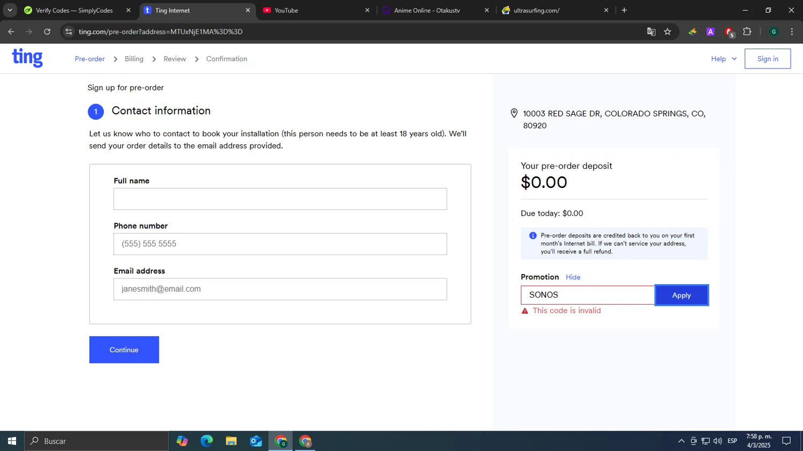Open the taskbar clock and date

coord(759,441)
